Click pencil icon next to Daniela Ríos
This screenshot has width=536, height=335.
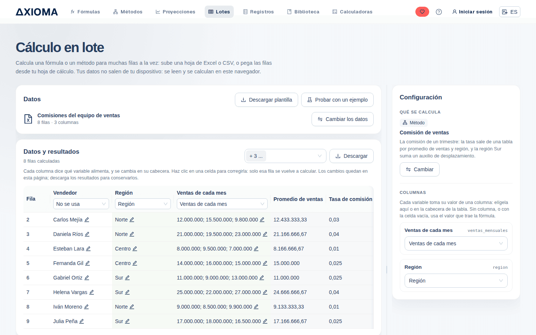pos(87,234)
